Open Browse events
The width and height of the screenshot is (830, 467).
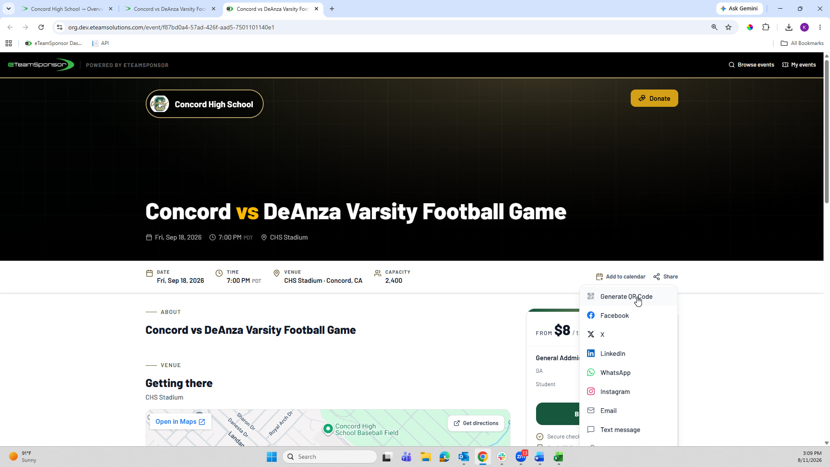click(x=751, y=65)
